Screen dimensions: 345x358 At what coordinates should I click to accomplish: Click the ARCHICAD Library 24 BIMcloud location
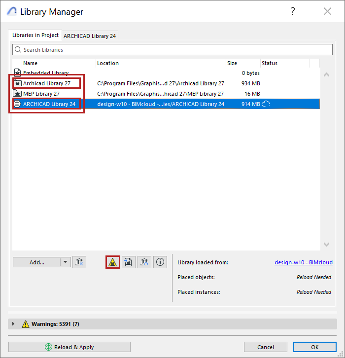[161, 104]
